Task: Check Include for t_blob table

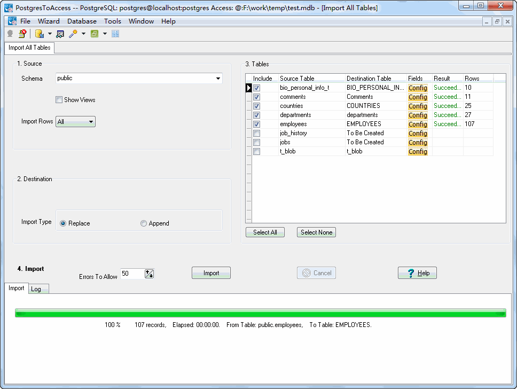Action: click(256, 151)
